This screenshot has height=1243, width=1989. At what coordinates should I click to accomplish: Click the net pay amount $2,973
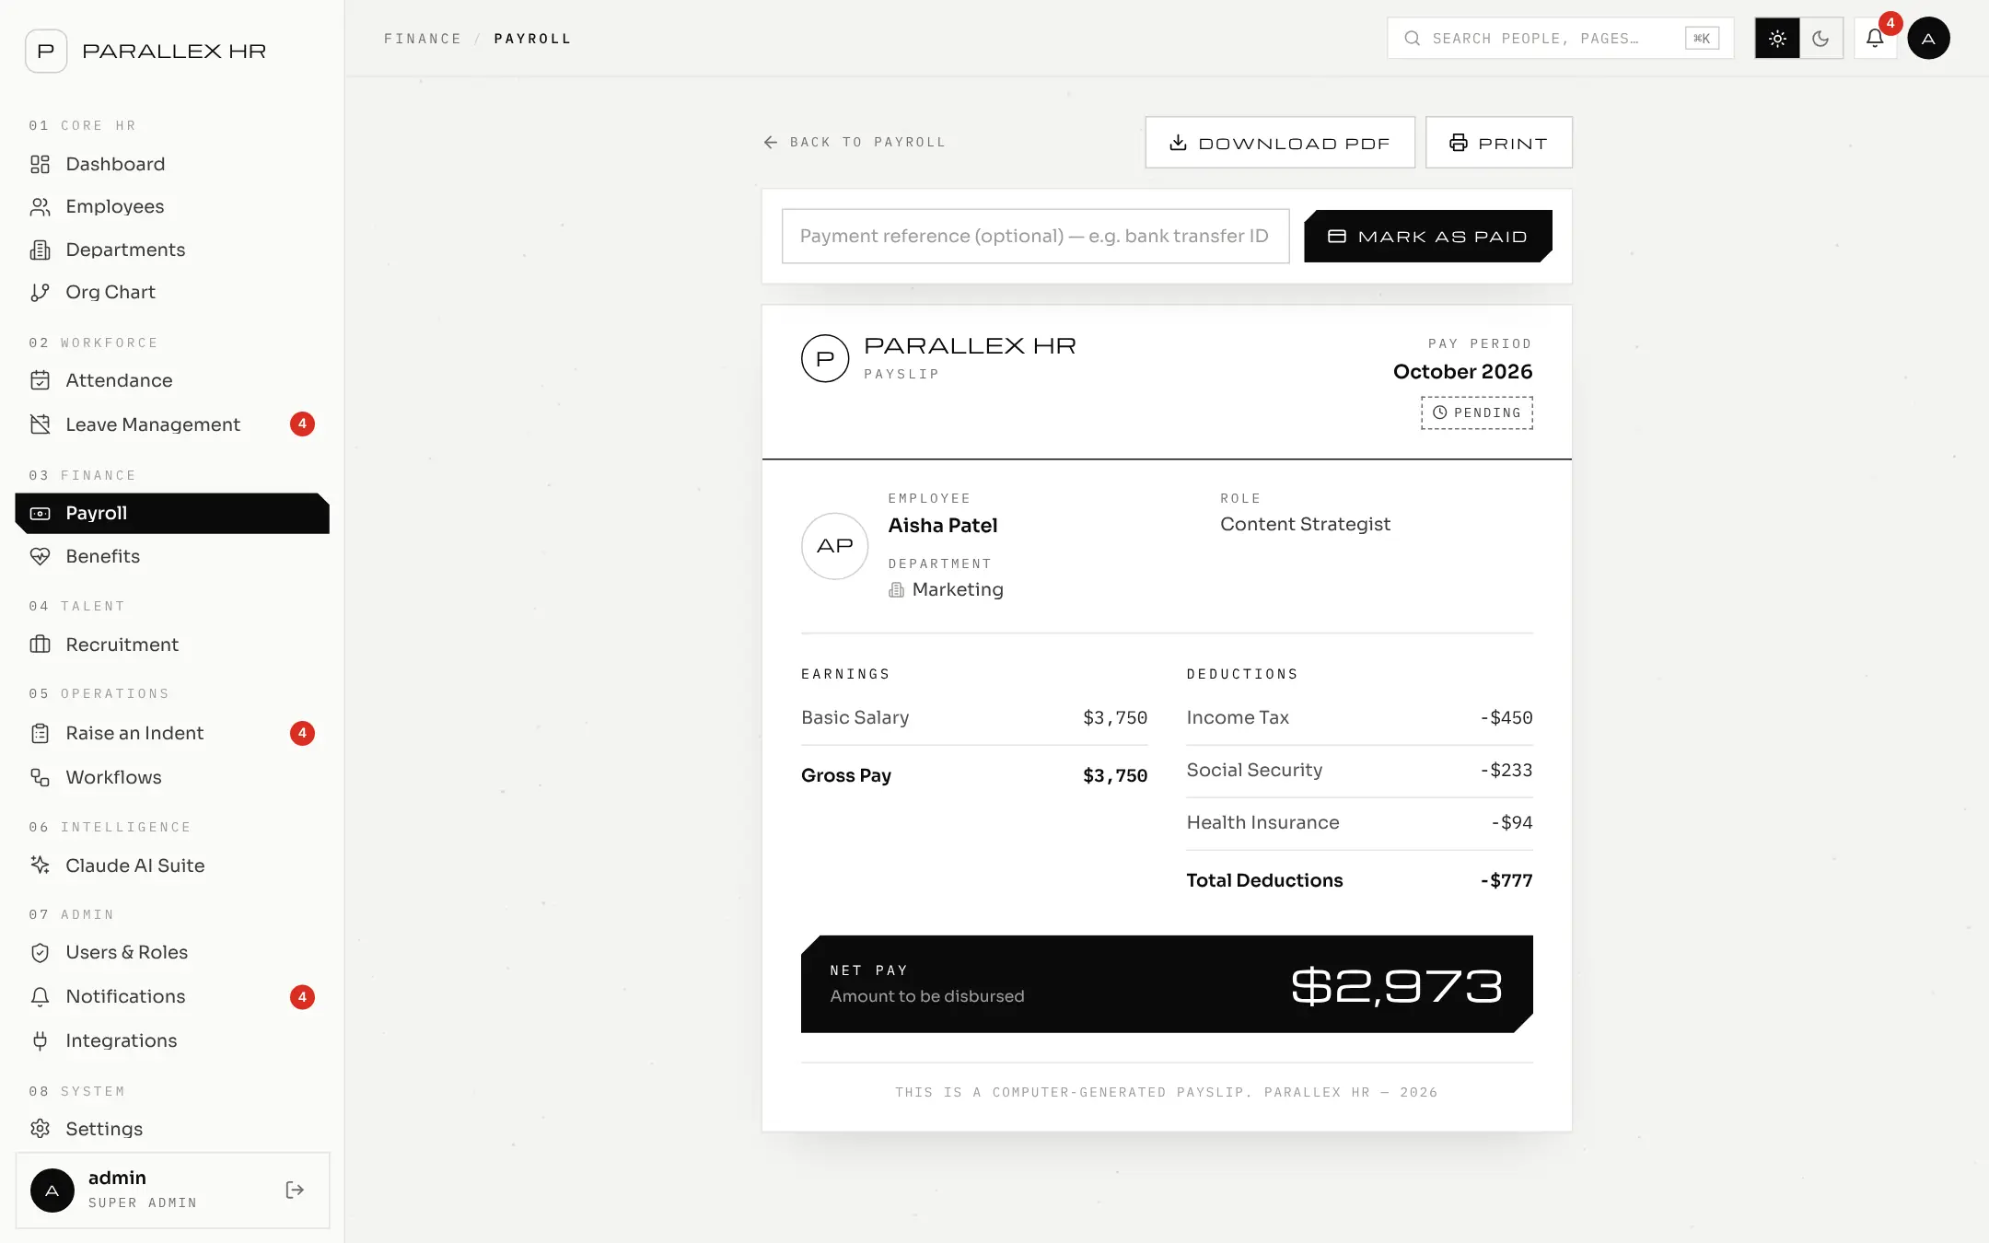[x=1396, y=986]
